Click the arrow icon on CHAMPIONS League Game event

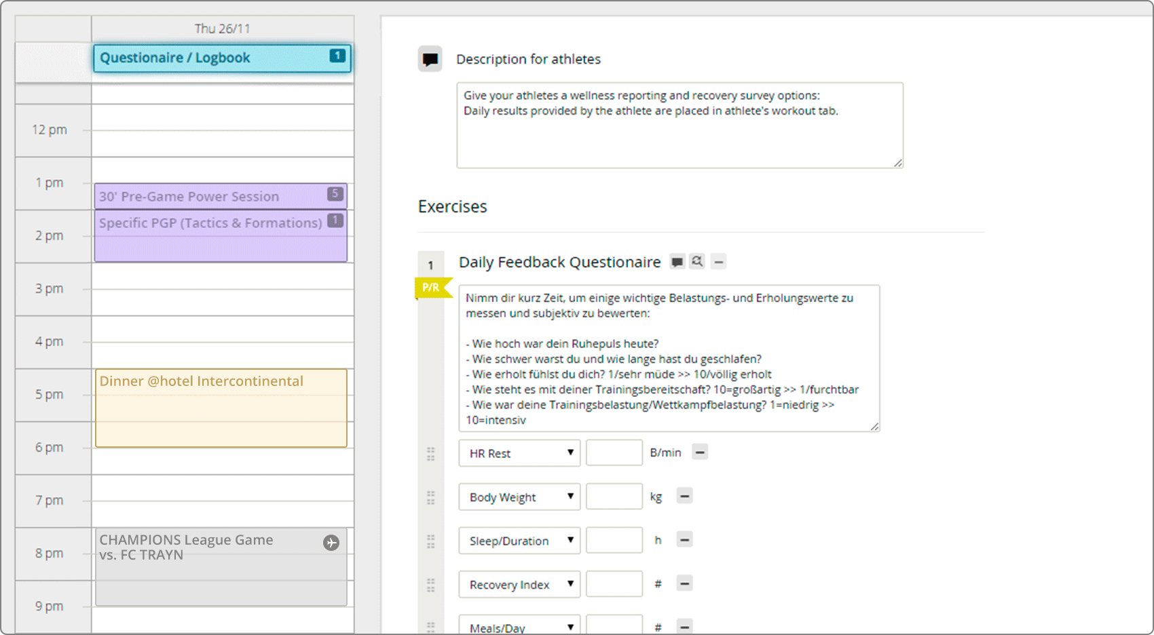(331, 543)
